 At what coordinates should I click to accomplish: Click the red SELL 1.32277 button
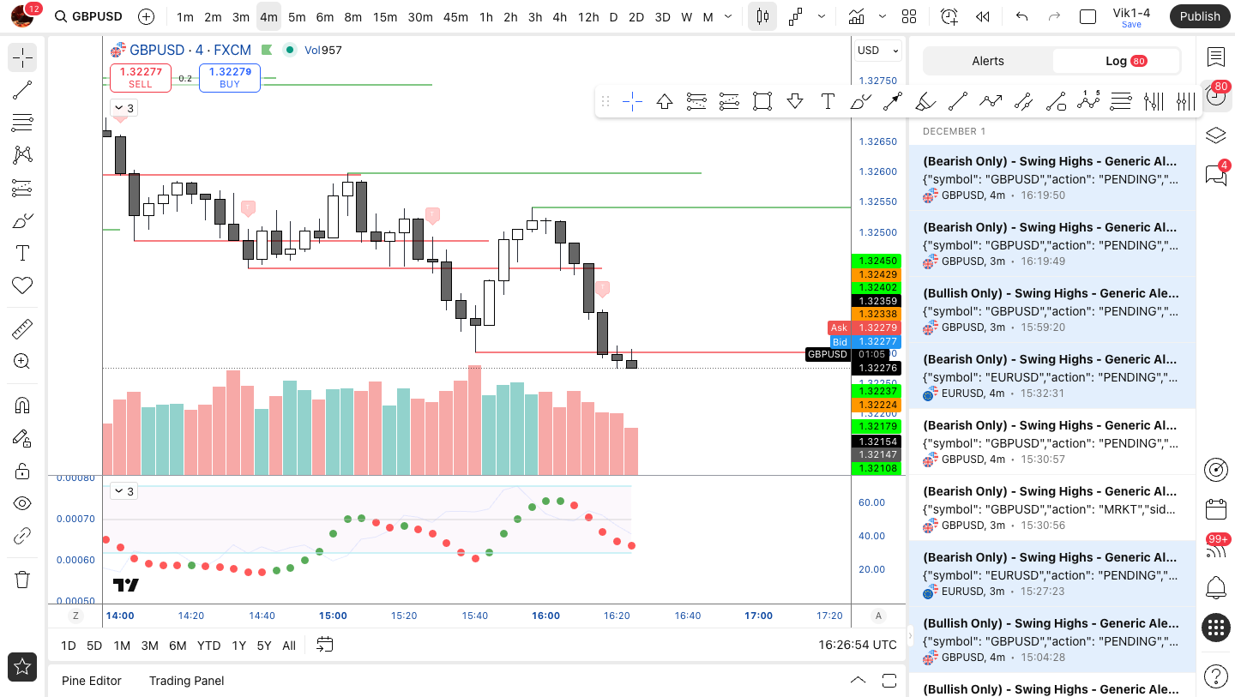click(141, 77)
